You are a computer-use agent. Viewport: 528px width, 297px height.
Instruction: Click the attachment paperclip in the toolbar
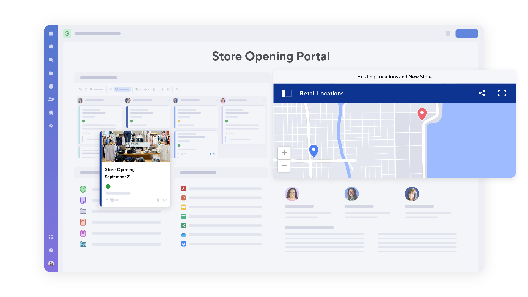162,89
